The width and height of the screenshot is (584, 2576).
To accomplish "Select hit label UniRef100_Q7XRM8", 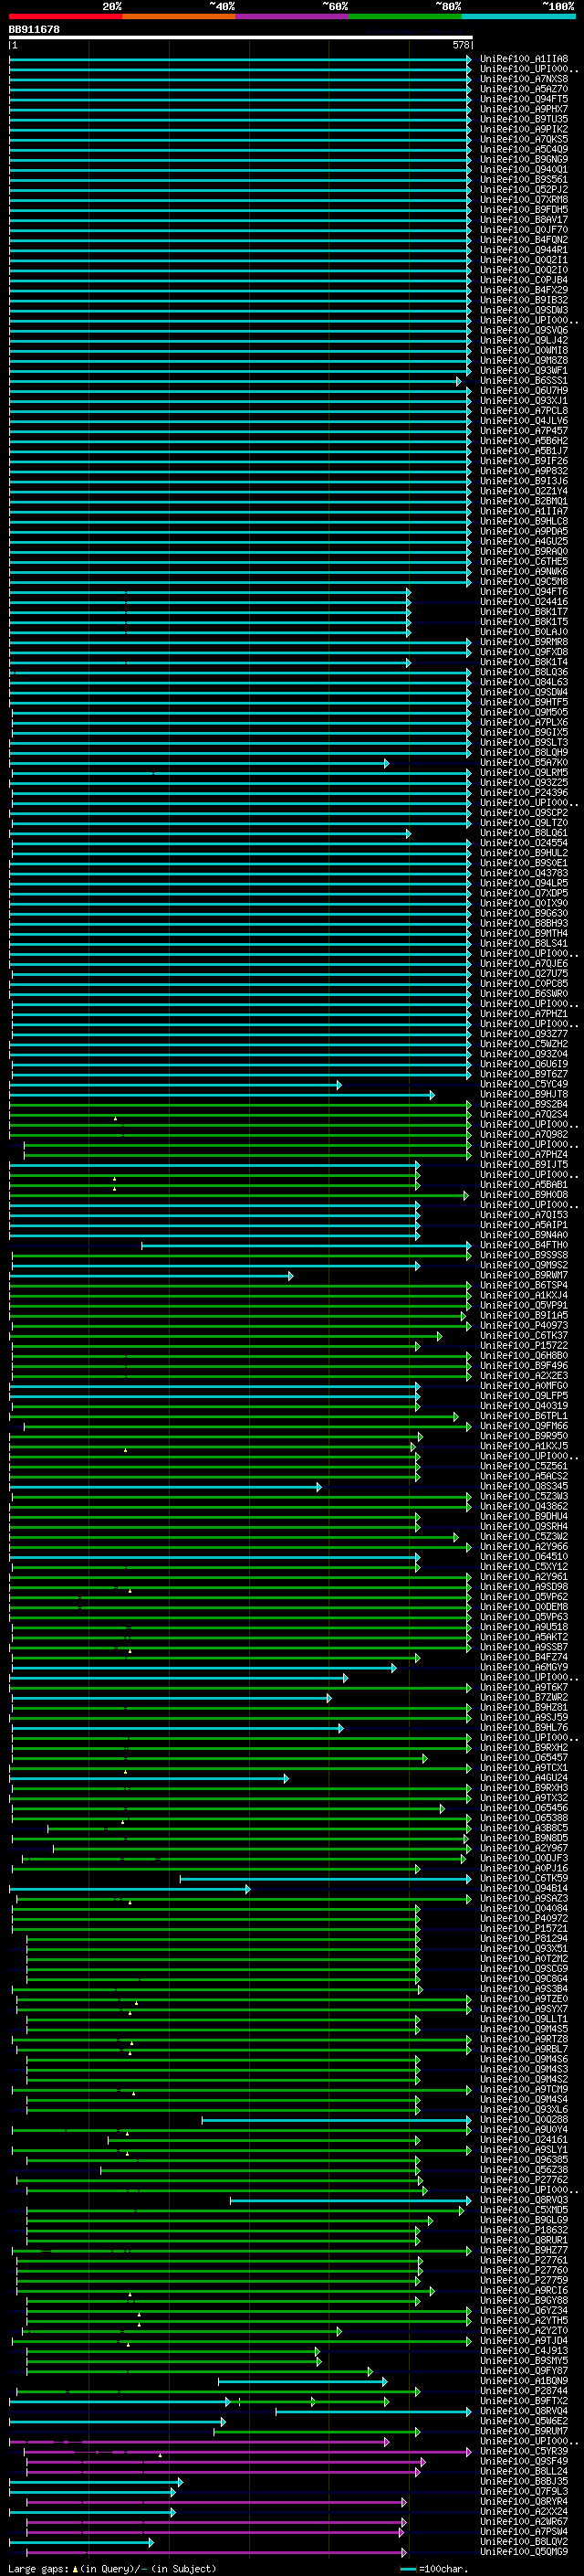I will click(524, 199).
